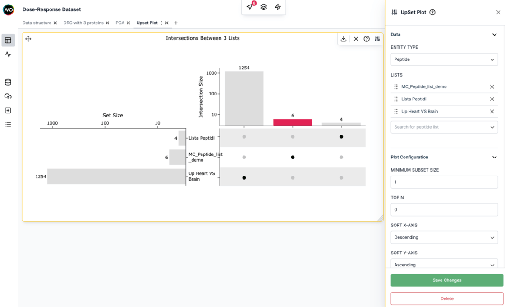Switch to the Data structure tab

click(x=37, y=23)
